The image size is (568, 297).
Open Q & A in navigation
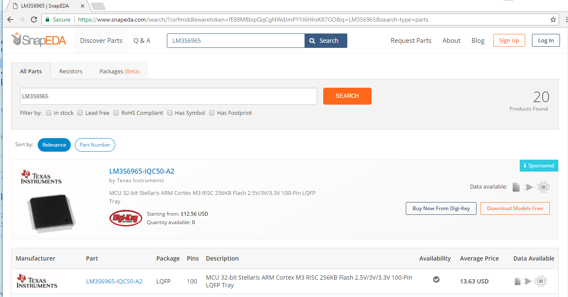click(x=142, y=41)
